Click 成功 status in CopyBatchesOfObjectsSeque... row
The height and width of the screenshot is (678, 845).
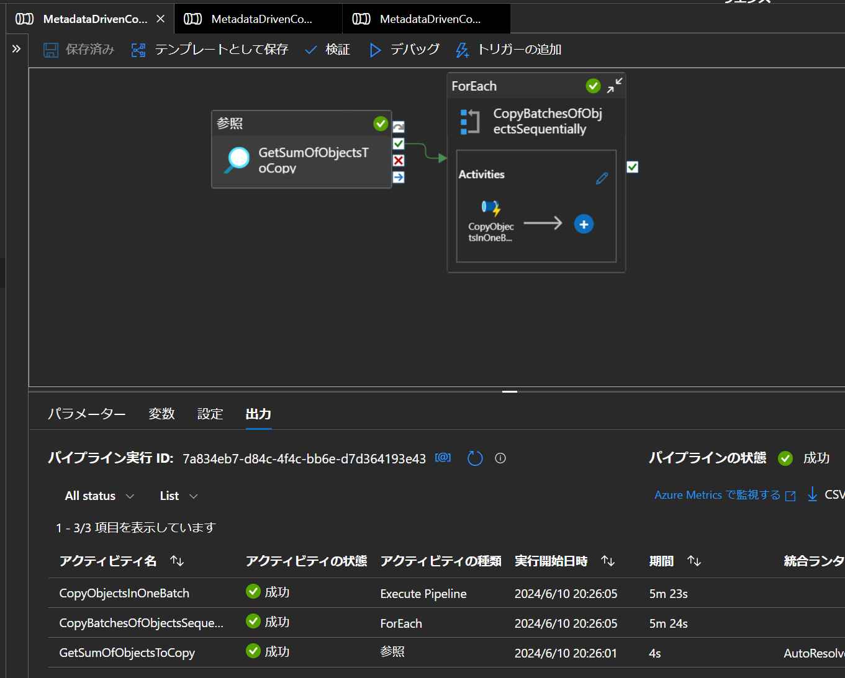click(268, 622)
